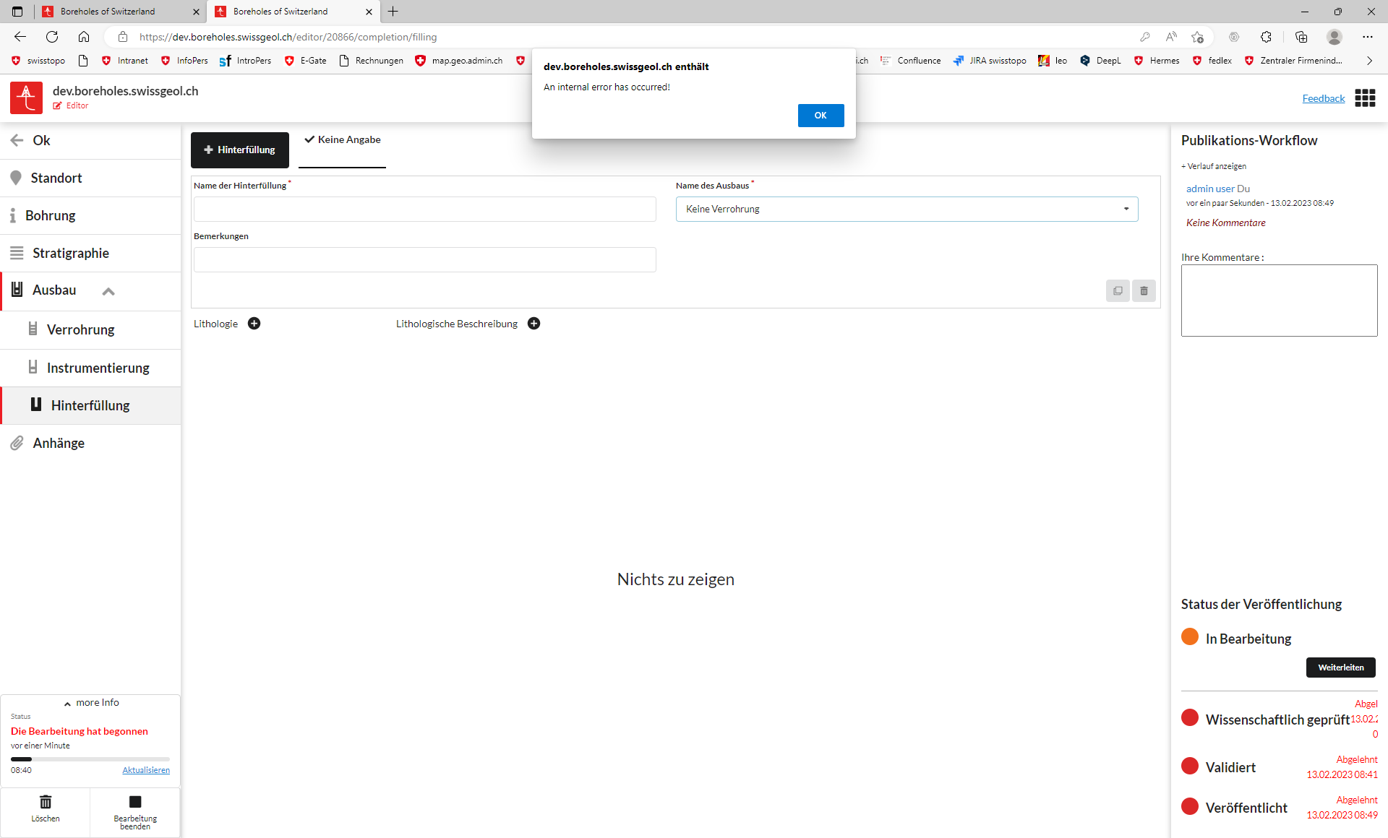Click the Ok back arrow in the sidebar

pyautogui.click(x=17, y=140)
